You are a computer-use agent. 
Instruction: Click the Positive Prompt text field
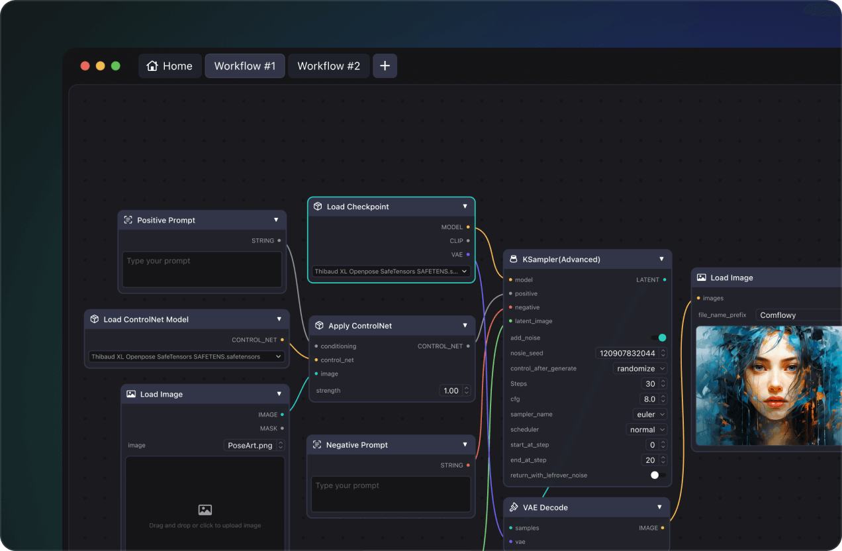[x=202, y=269]
